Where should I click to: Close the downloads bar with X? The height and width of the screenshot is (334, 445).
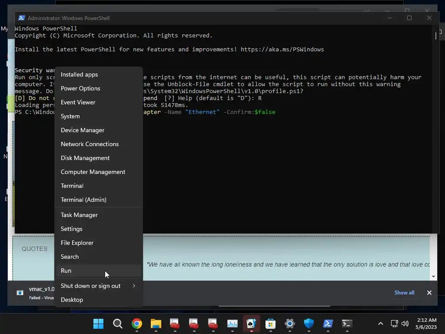click(429, 293)
